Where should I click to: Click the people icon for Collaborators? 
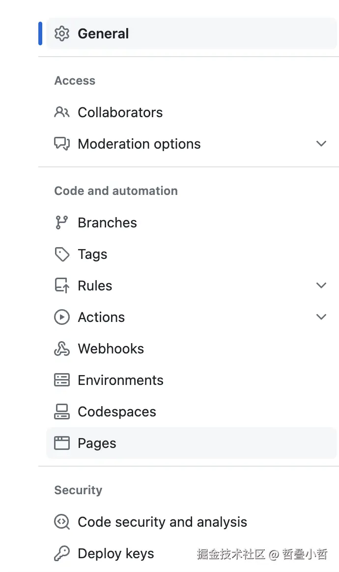click(x=62, y=112)
